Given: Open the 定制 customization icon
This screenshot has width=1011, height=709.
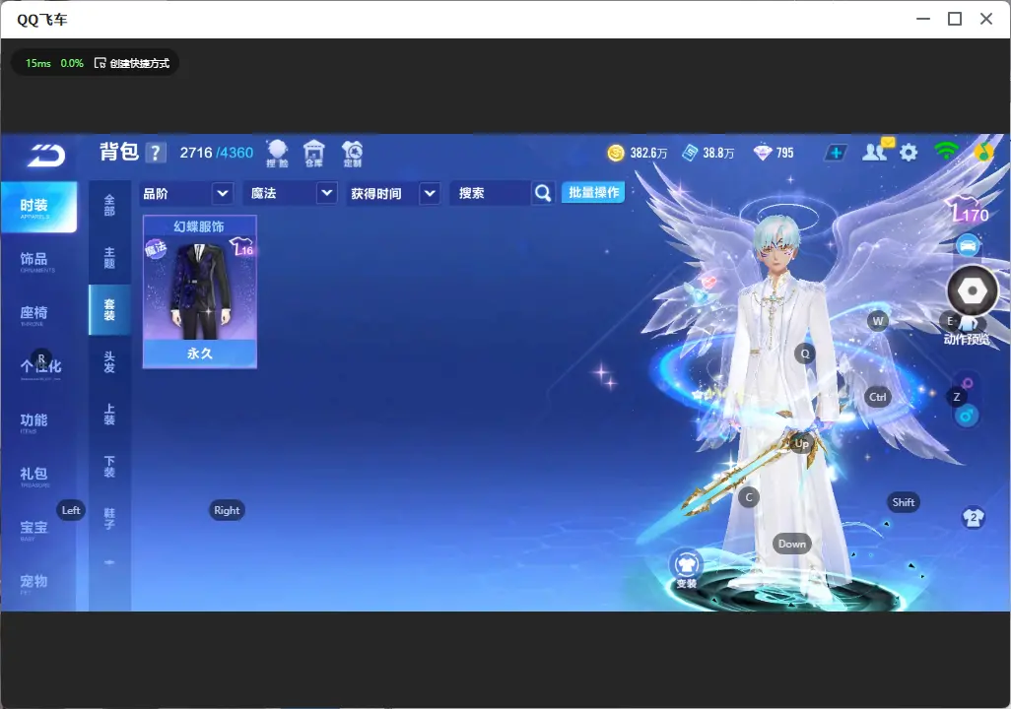Looking at the screenshot, I should pos(352,154).
